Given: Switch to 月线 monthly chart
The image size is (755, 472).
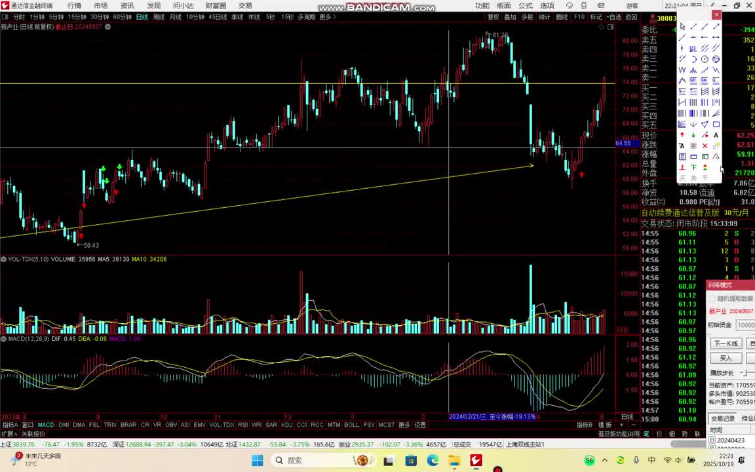Looking at the screenshot, I should pyautogui.click(x=175, y=17).
